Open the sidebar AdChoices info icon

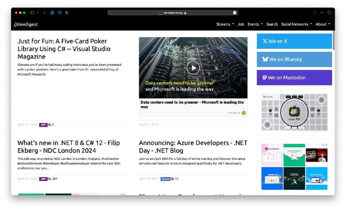323,145
